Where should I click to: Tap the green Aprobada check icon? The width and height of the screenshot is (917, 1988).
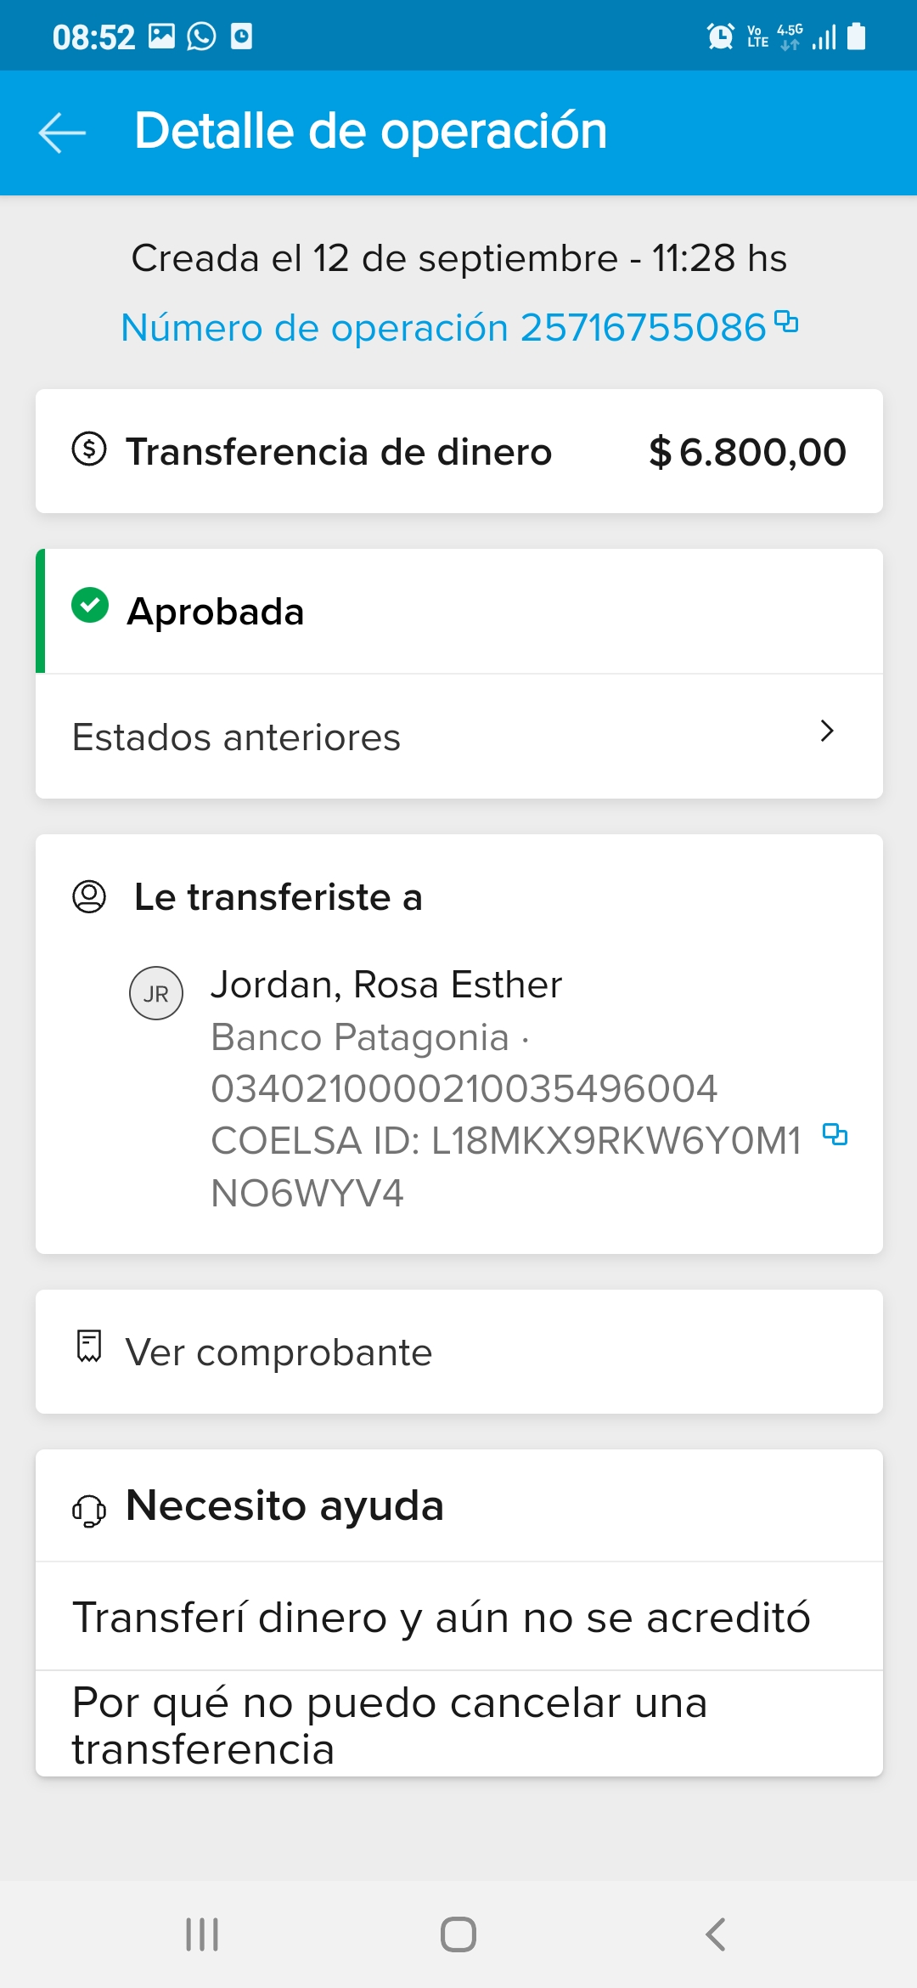click(x=90, y=606)
